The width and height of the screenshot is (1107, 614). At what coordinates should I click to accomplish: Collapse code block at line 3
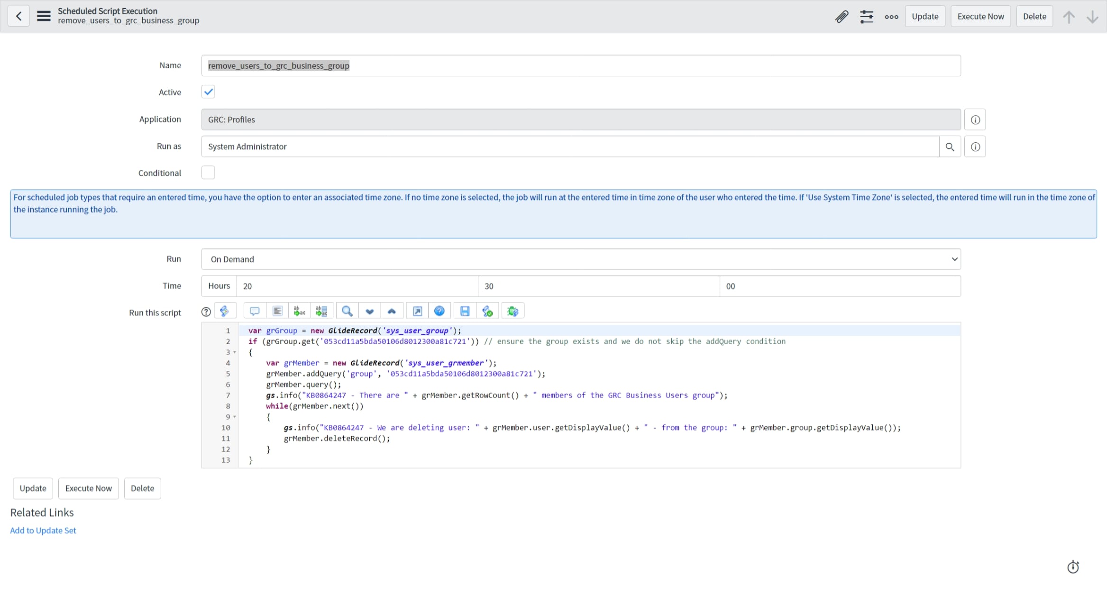pos(234,352)
